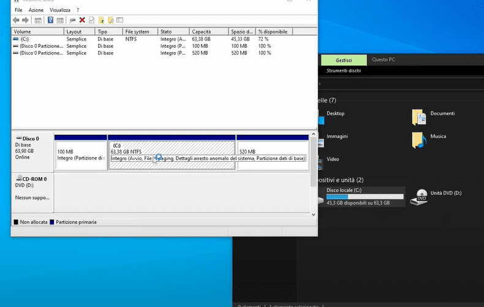Open the Azione menu
The height and width of the screenshot is (307, 484).
pos(36,10)
